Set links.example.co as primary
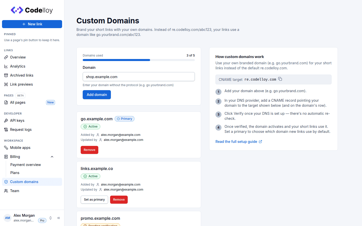Viewport: 362px width, 226px height. coord(94,200)
